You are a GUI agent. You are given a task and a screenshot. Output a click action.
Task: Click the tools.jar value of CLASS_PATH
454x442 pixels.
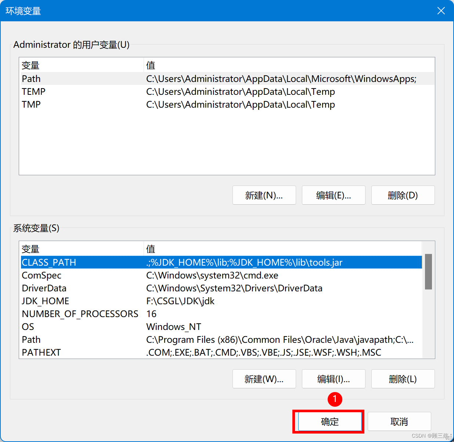pyautogui.click(x=244, y=262)
